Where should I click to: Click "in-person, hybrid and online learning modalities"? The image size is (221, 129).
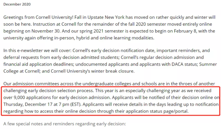click(x=104, y=38)
